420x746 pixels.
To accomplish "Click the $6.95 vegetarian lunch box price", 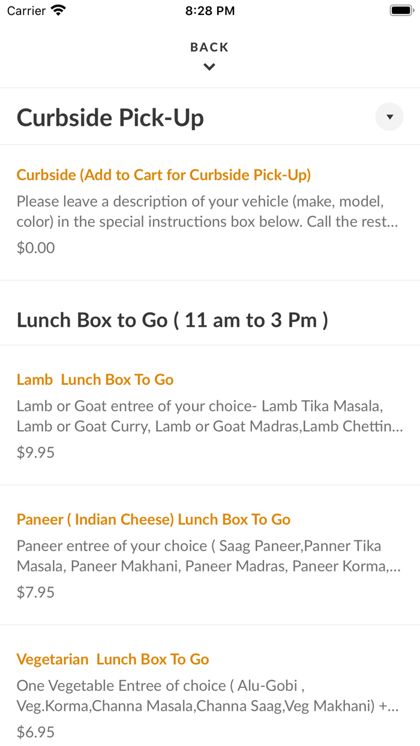I will (x=36, y=732).
